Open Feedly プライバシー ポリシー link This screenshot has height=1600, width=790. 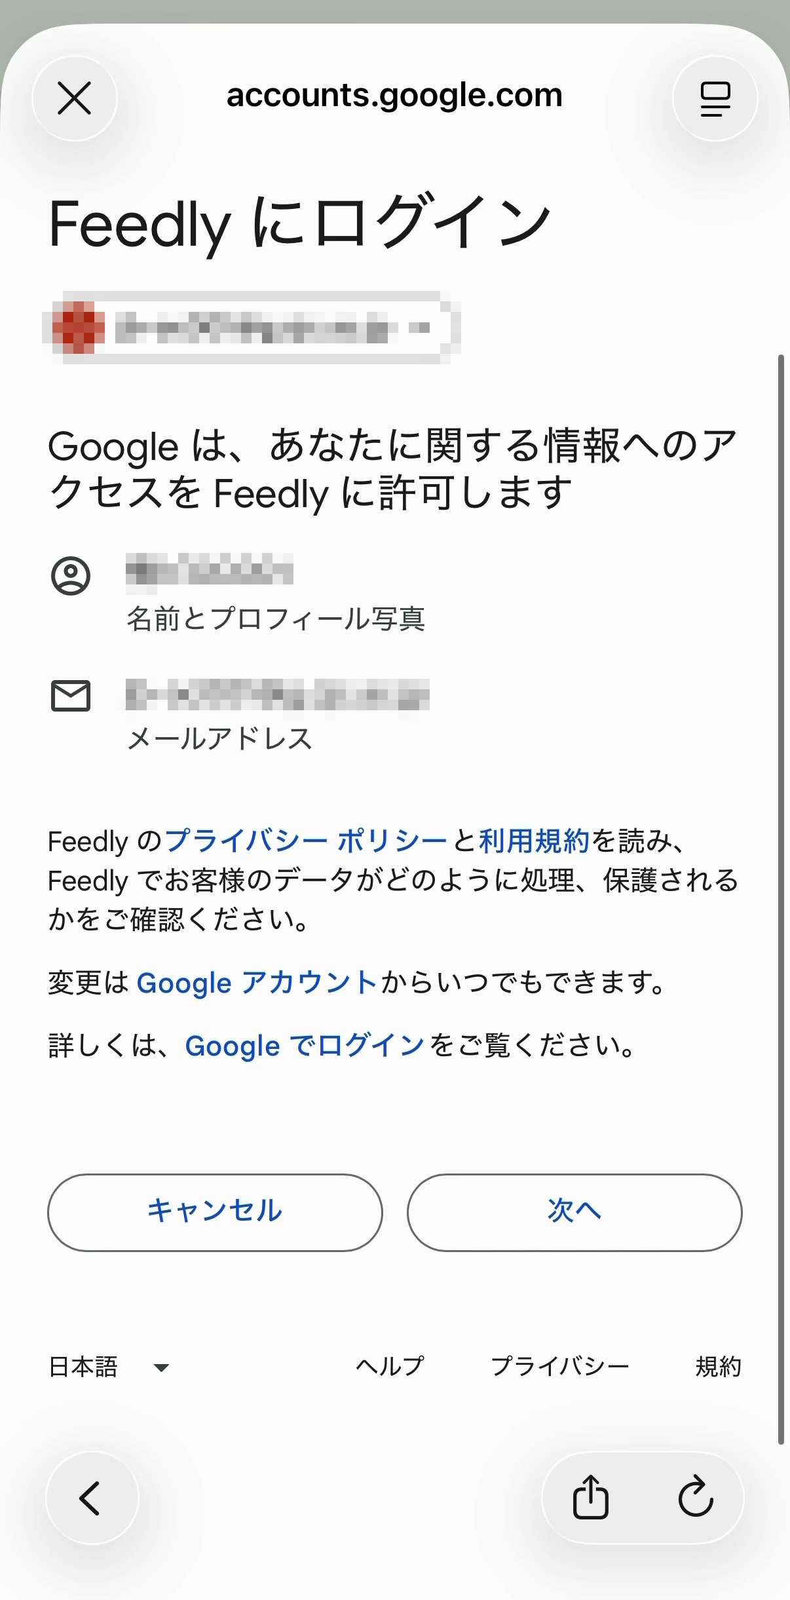point(306,841)
